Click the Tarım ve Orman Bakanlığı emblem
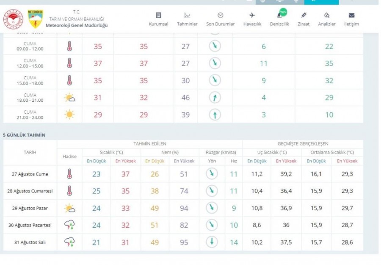This screenshot has height=265, width=381. pos(13,20)
